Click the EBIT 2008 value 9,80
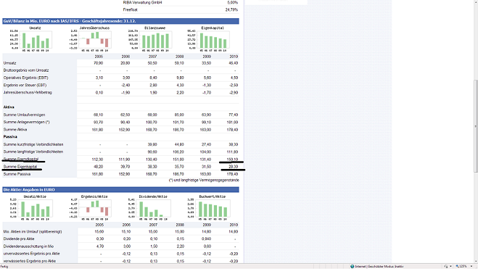 tap(180, 78)
